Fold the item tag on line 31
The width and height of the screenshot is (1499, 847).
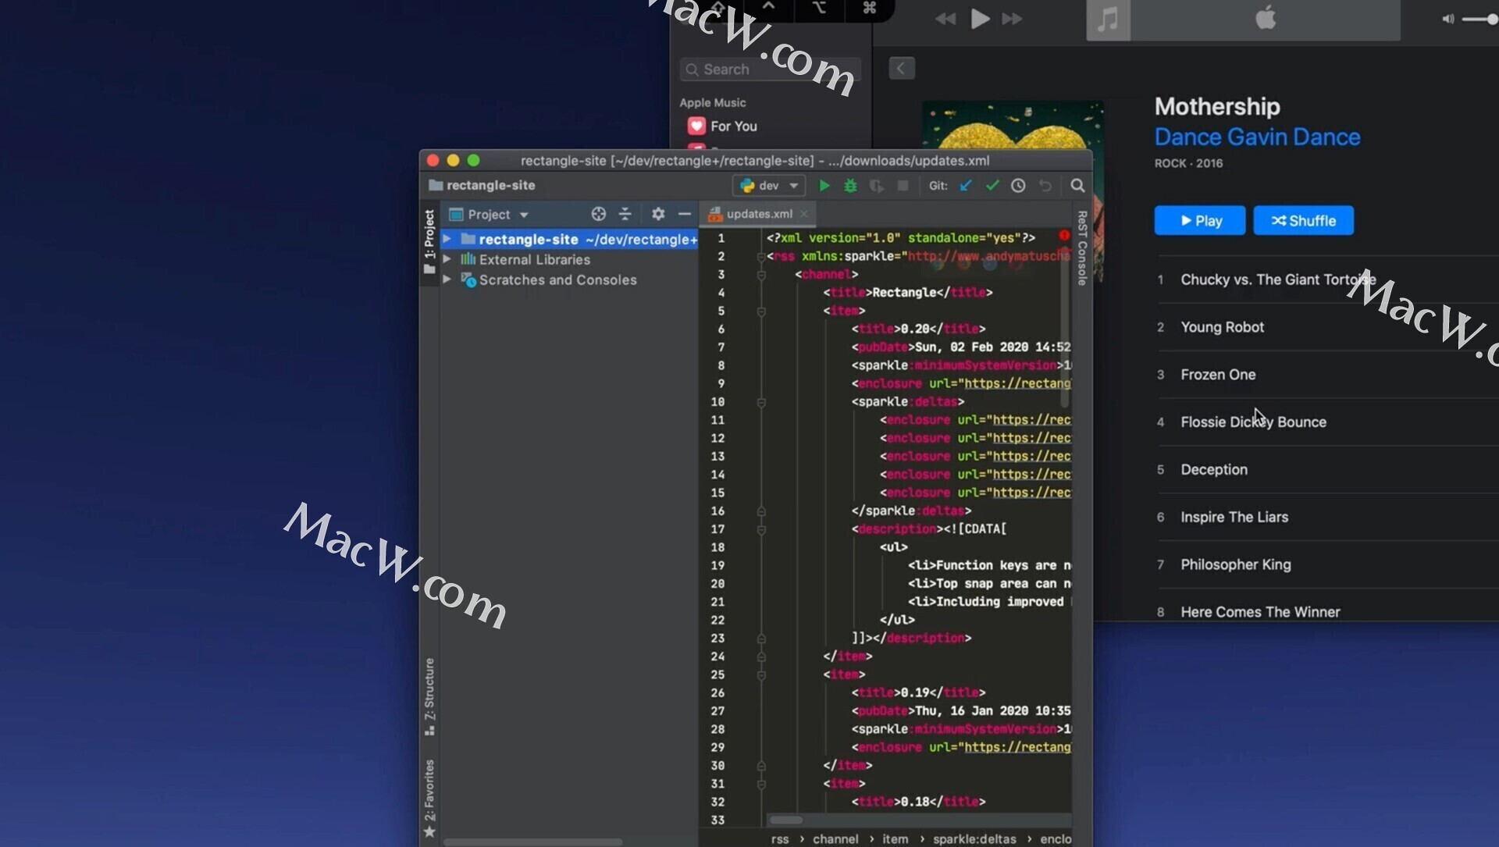coord(761,784)
